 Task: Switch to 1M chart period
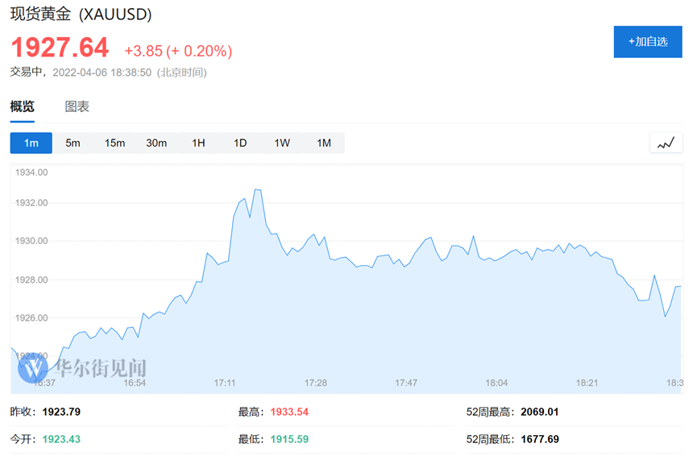[x=324, y=143]
